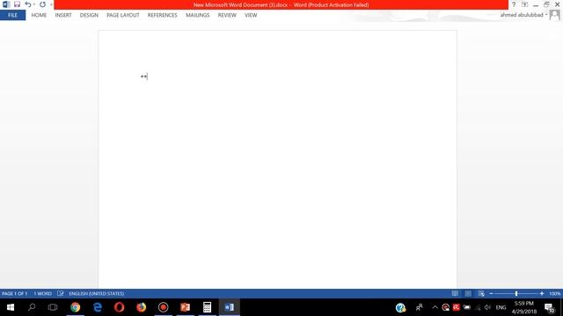The height and width of the screenshot is (316, 563).
Task: Click the ENG input language indicator
Action: pyautogui.click(x=501, y=307)
